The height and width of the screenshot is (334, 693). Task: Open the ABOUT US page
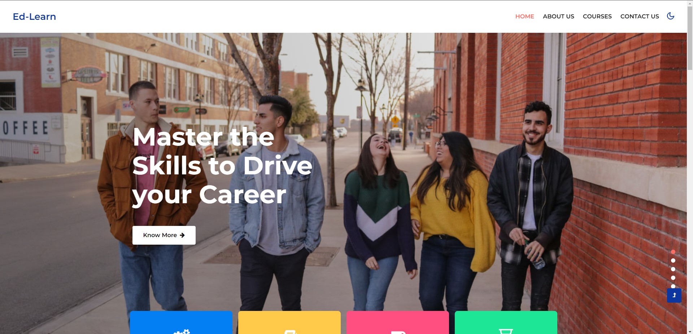[558, 16]
